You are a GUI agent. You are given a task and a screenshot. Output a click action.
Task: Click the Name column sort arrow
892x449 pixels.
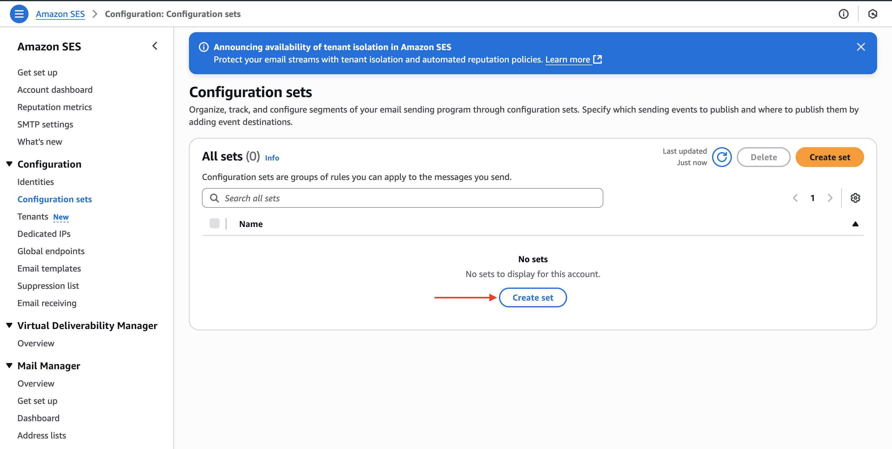(x=855, y=224)
